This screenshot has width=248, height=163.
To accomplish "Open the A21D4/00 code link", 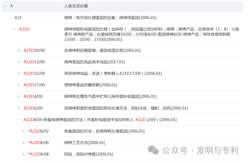I will 33,96.
